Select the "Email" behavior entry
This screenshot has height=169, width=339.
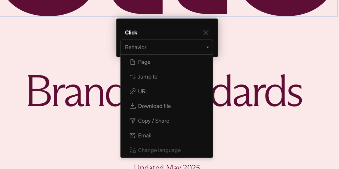pyautogui.click(x=145, y=135)
